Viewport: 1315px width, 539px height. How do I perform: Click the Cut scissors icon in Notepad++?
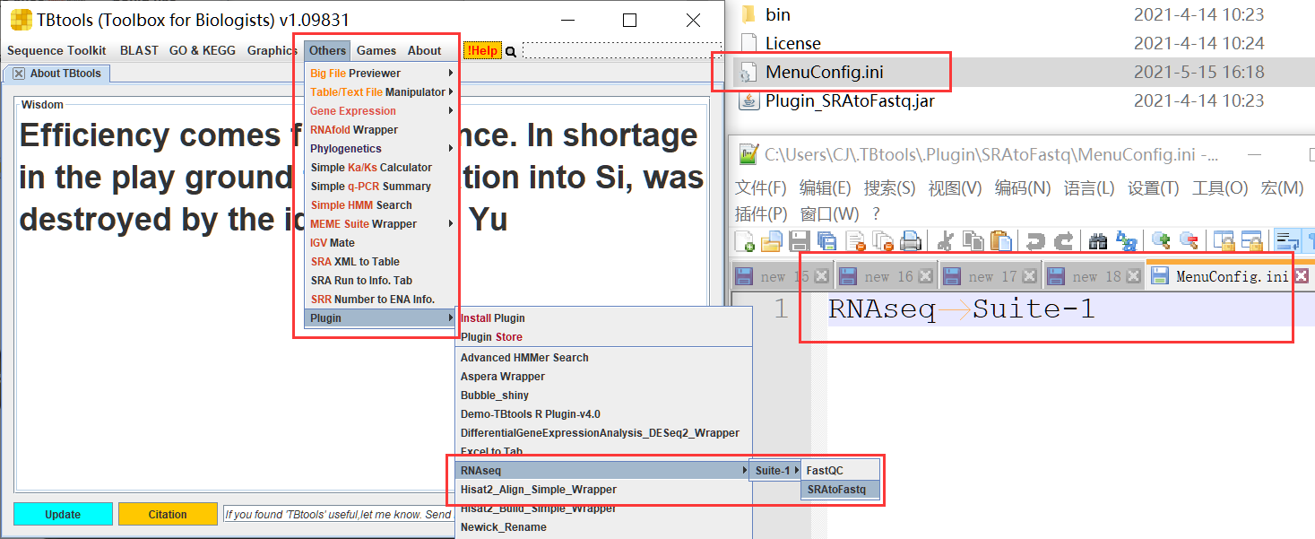[x=945, y=240]
